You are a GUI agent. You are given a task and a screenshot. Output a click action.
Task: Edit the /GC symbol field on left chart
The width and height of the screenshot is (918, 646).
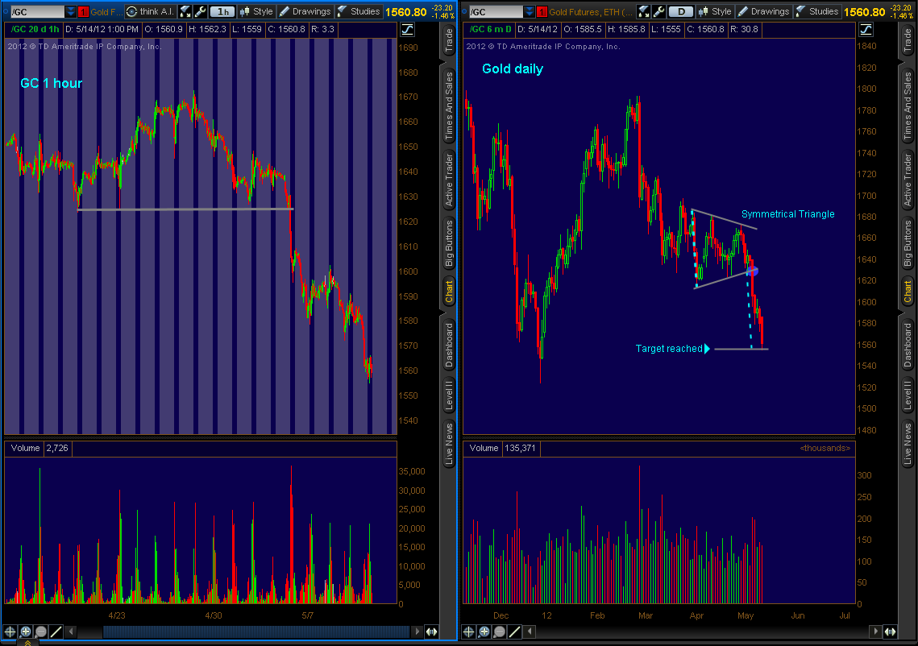click(x=37, y=11)
